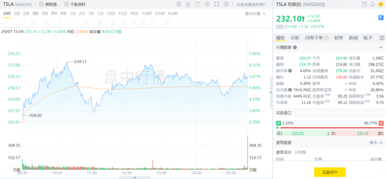386x179 pixels.
Task: Click the chart indicator monitor icon
Action: pos(179,4)
